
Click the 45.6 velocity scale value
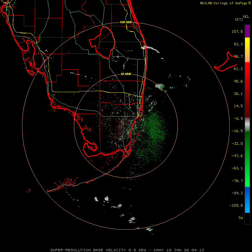tap(238, 81)
